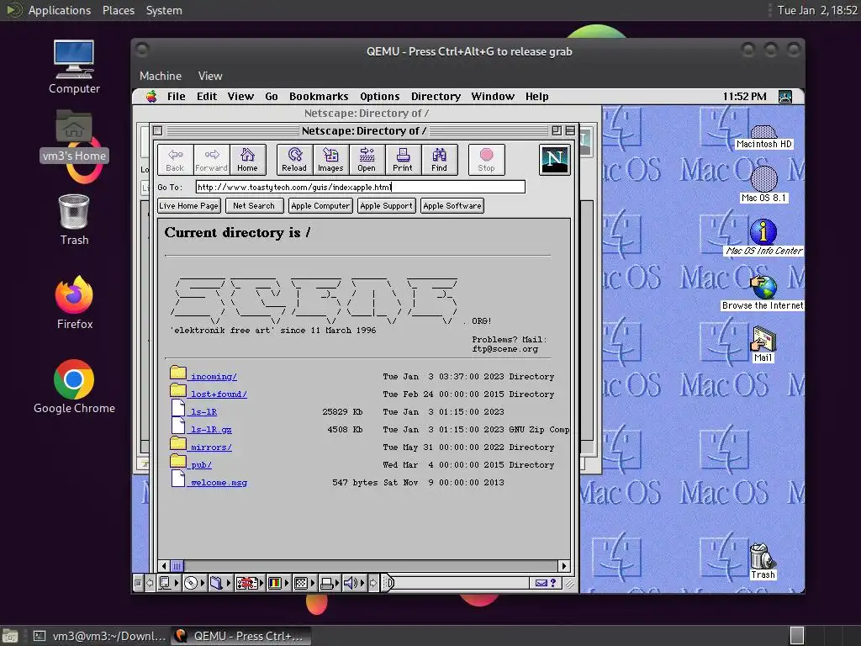Open the mirrors/ directory link
This screenshot has height=646, width=861.
211,447
